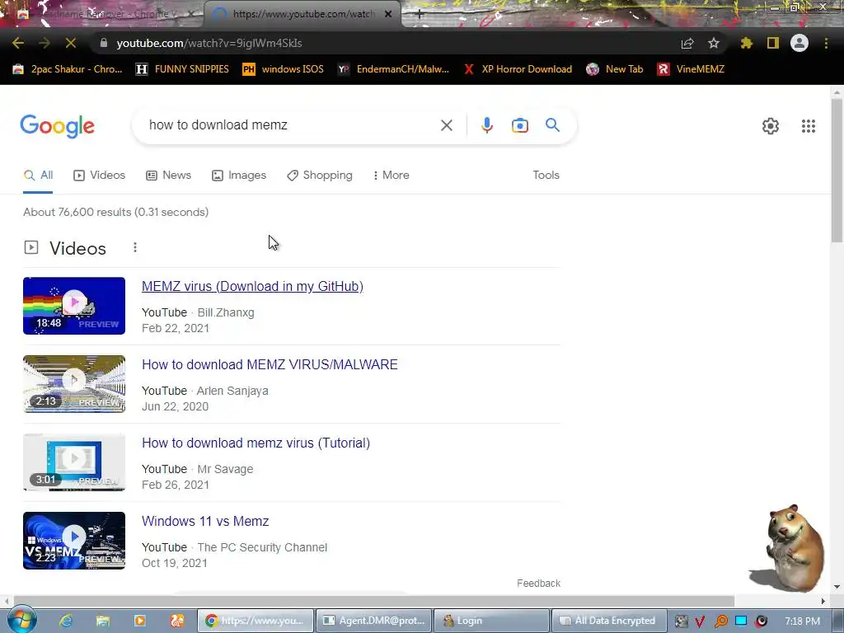Clear the search box with X
Image resolution: width=844 pixels, height=633 pixels.
pyautogui.click(x=446, y=125)
